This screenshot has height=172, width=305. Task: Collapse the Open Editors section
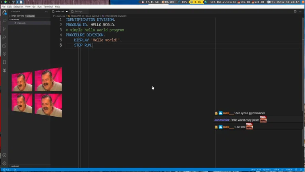click(x=17, y=16)
